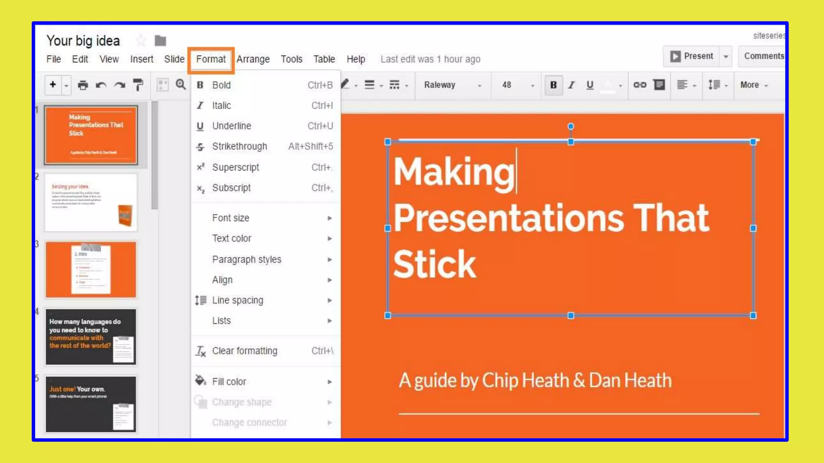
Task: Click the zoom magnifier icon
Action: point(181,85)
